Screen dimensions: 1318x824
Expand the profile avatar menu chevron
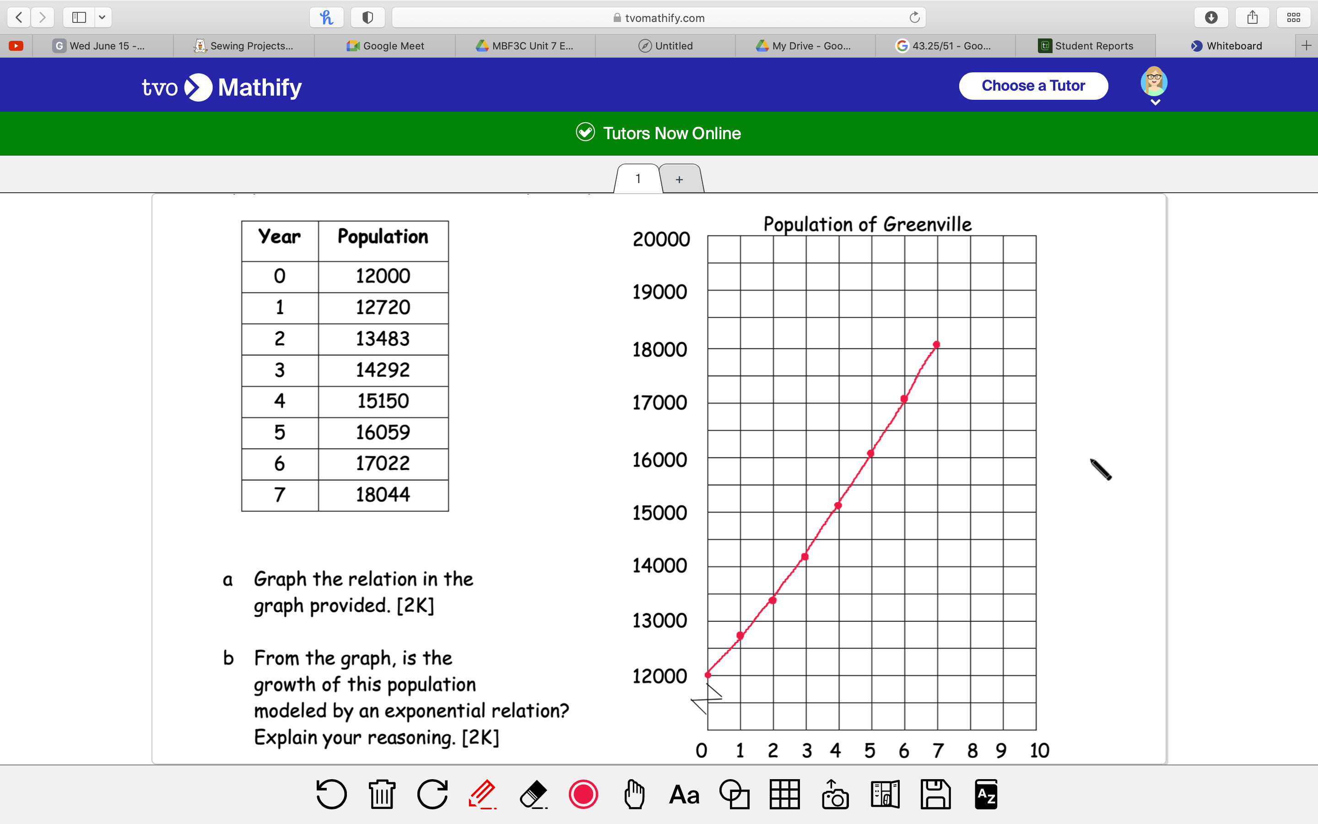click(1155, 103)
